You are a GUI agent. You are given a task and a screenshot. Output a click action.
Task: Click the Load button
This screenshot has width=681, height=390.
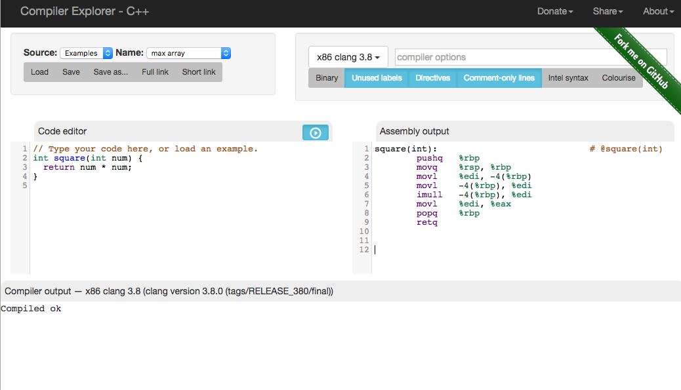[40, 72]
